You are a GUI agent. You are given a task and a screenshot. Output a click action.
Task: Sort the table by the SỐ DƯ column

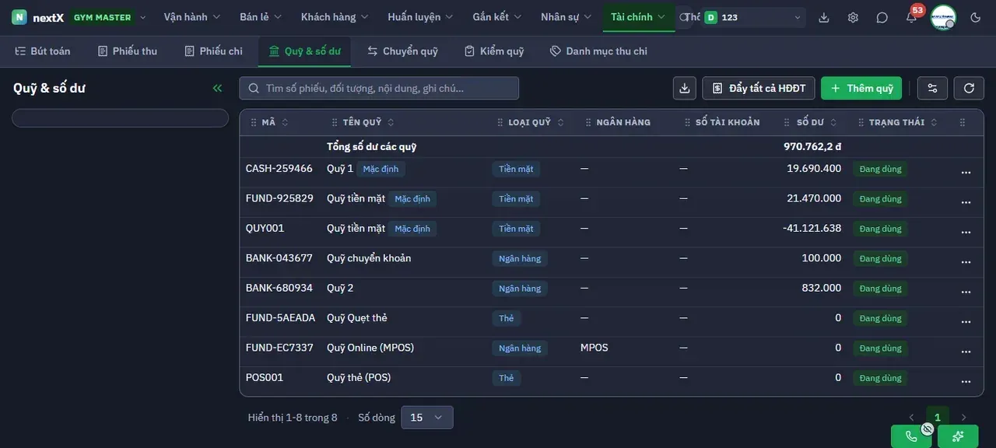[x=816, y=122]
